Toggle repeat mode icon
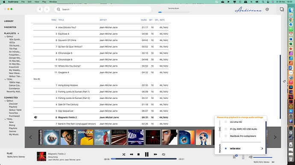 tap(163, 154)
